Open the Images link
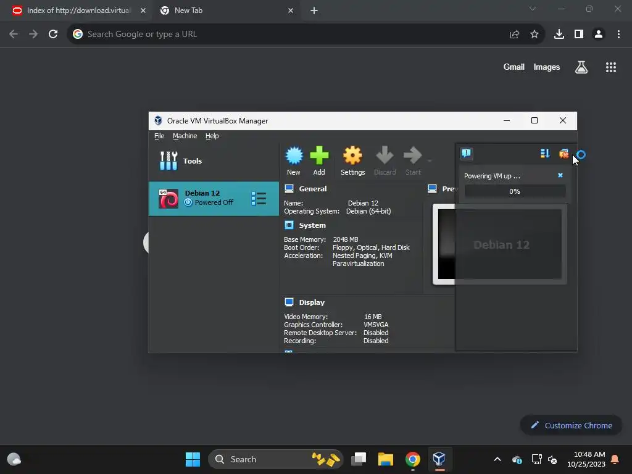Screen dimensions: 632x474 [547, 67]
